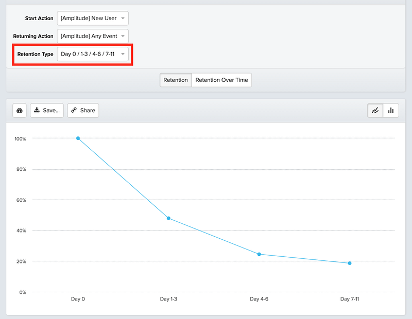The image size is (412, 319).
Task: Open the Returning Action dropdown
Action: click(x=93, y=37)
